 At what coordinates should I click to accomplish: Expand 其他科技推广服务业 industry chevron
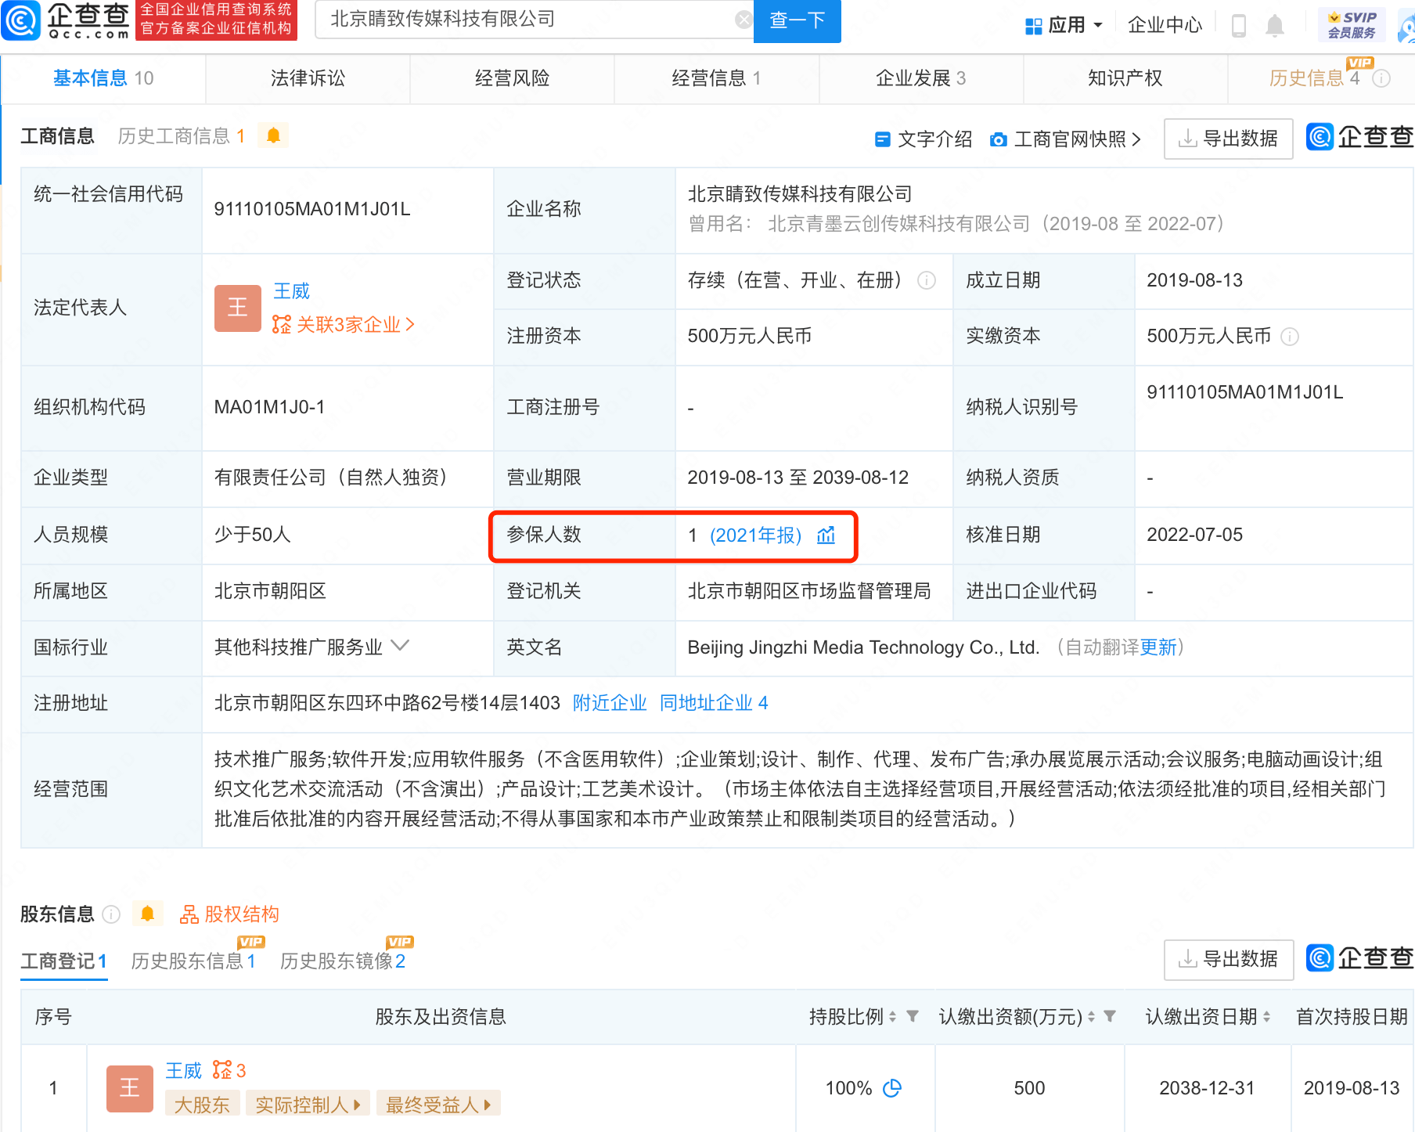400,645
